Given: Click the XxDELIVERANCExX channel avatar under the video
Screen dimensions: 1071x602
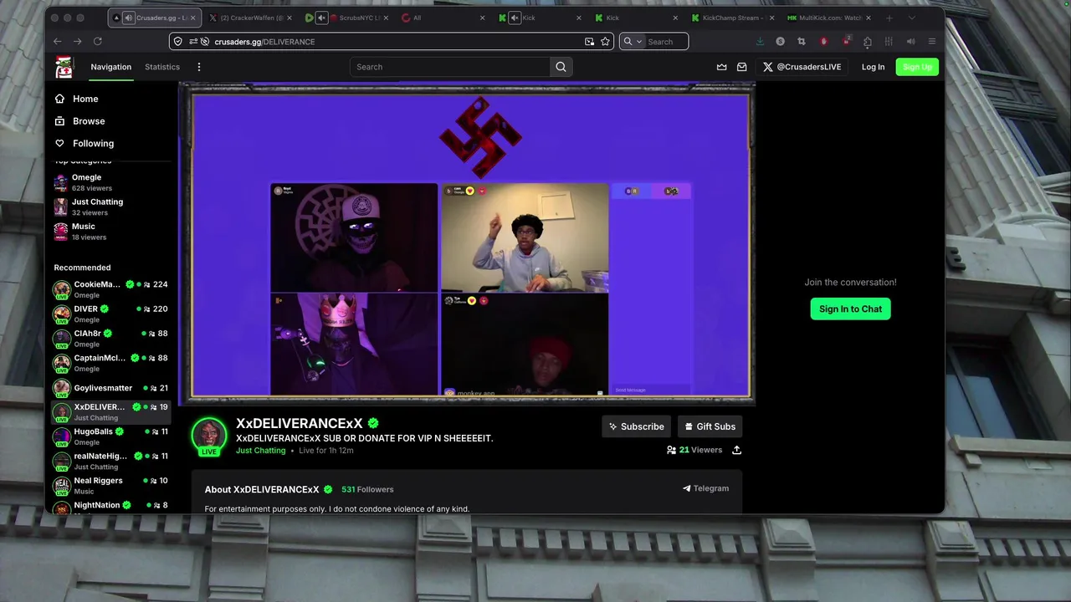Looking at the screenshot, I should [209, 435].
